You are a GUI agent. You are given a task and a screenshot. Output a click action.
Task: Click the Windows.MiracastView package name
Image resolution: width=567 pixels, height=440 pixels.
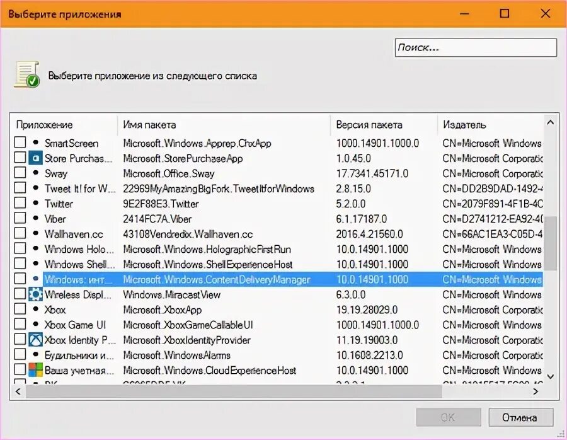172,294
